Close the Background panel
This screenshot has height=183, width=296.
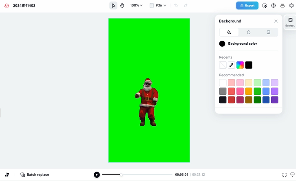(x=276, y=21)
